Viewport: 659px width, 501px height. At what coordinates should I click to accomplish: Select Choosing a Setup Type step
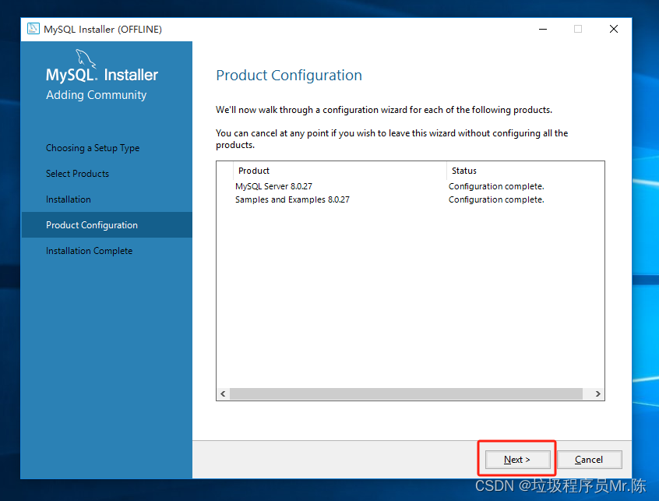pyautogui.click(x=93, y=148)
